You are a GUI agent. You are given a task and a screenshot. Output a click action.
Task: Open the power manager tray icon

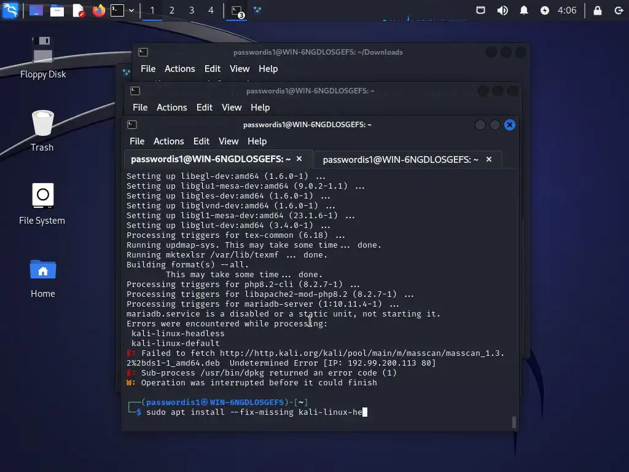(x=544, y=10)
